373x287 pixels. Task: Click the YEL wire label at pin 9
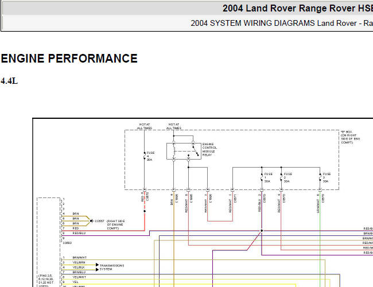(x=75, y=282)
